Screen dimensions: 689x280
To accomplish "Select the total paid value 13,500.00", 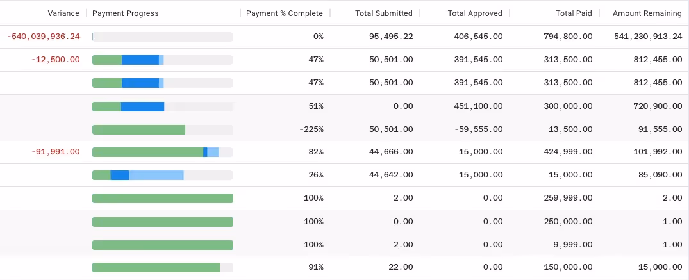I will (571, 129).
